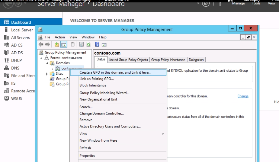
Task: Open Help via the blue question mark icon
Action: (x=97, y=44)
